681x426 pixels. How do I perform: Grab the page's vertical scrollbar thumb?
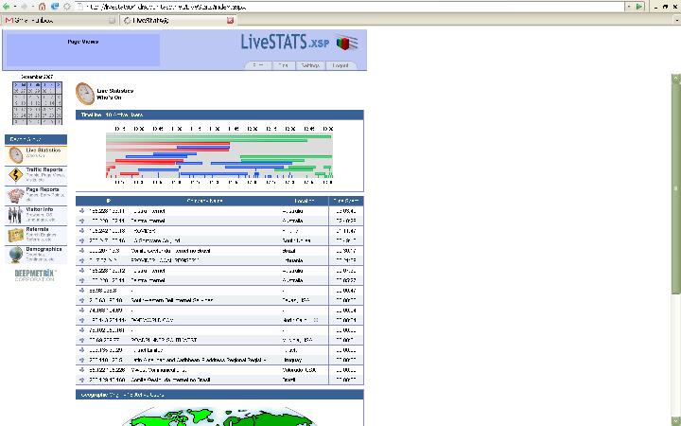tap(675, 187)
